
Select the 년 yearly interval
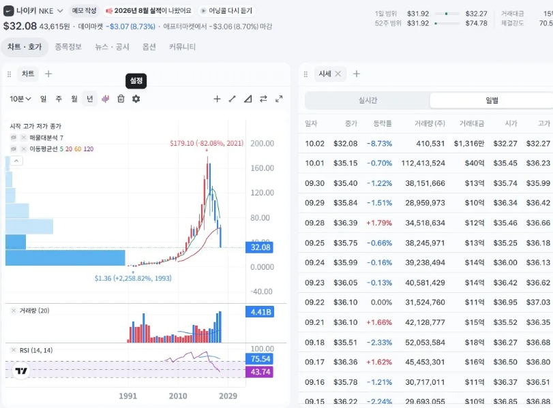[90, 99]
